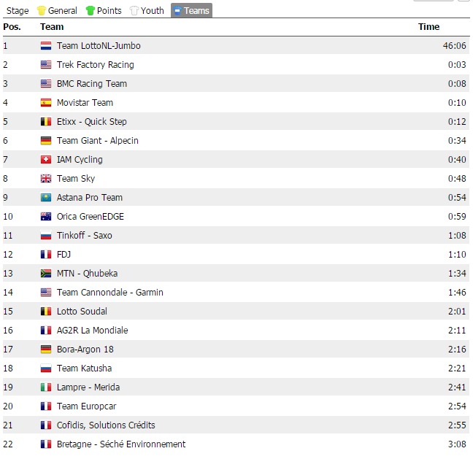Select the FDJ team name

tap(64, 255)
